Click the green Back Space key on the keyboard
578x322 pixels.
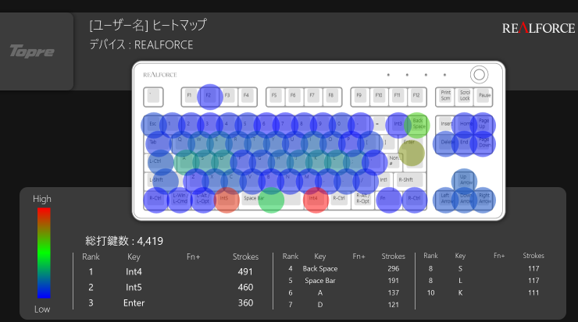(x=417, y=125)
